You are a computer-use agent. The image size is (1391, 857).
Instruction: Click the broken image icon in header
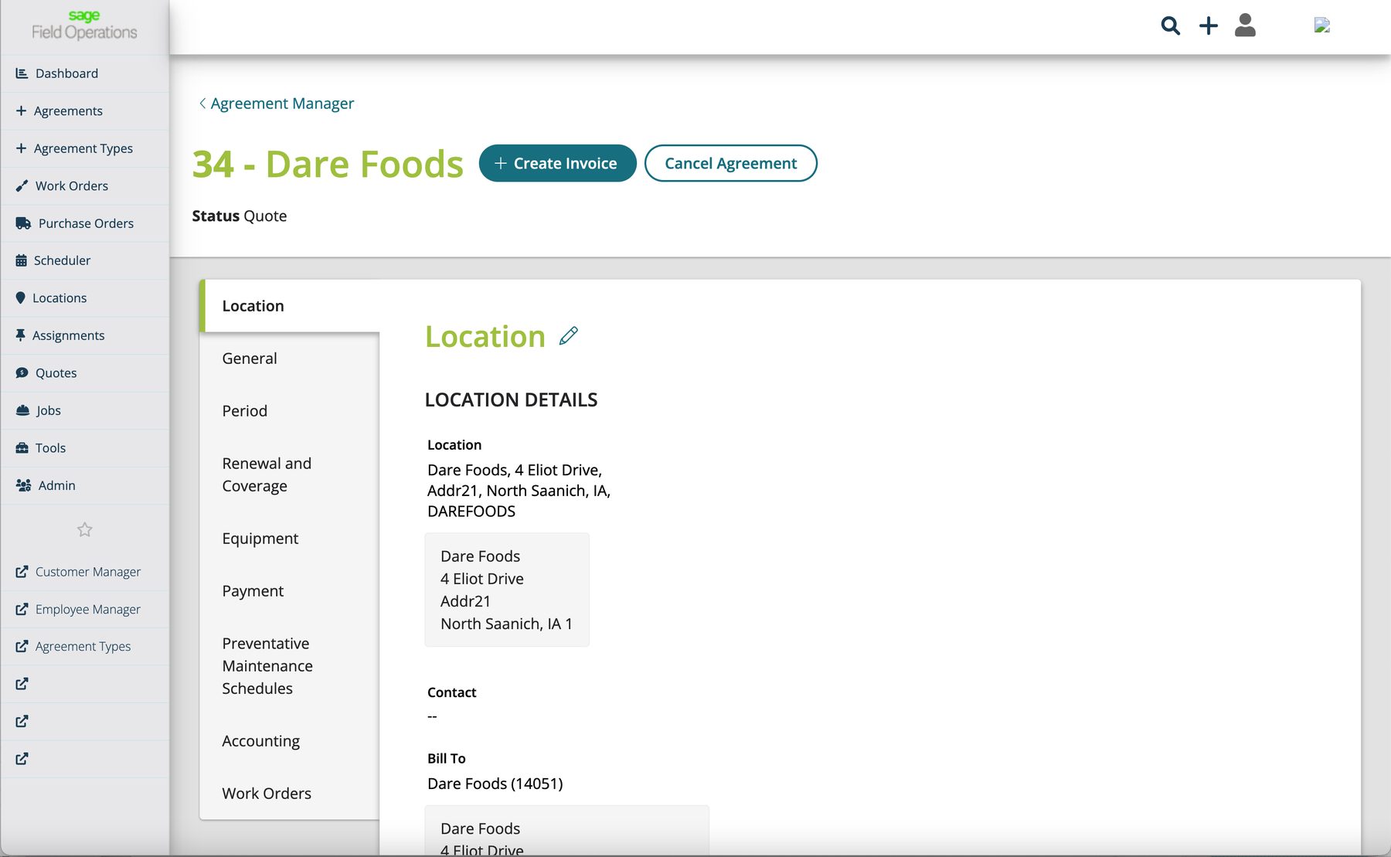pos(1322,26)
